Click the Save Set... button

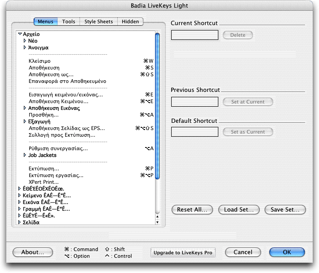(x=285, y=209)
